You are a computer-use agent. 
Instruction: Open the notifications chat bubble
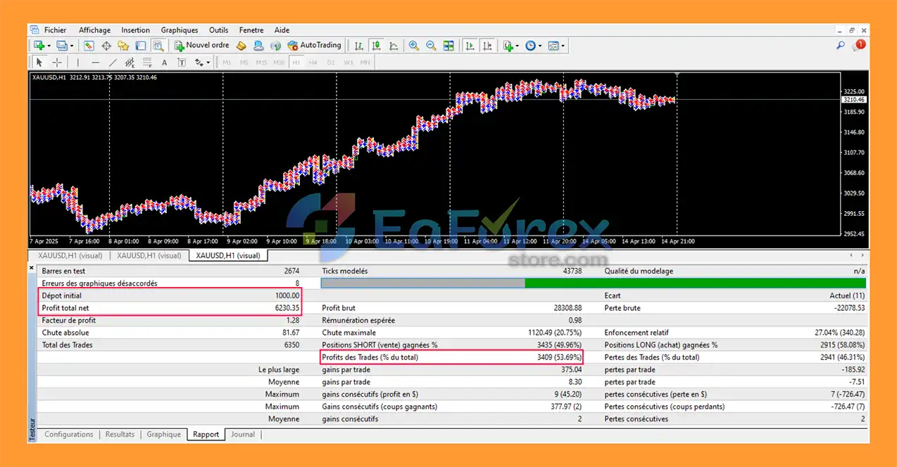pos(858,46)
